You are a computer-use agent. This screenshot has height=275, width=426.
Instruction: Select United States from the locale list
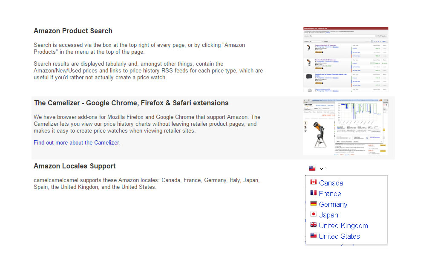(x=340, y=236)
